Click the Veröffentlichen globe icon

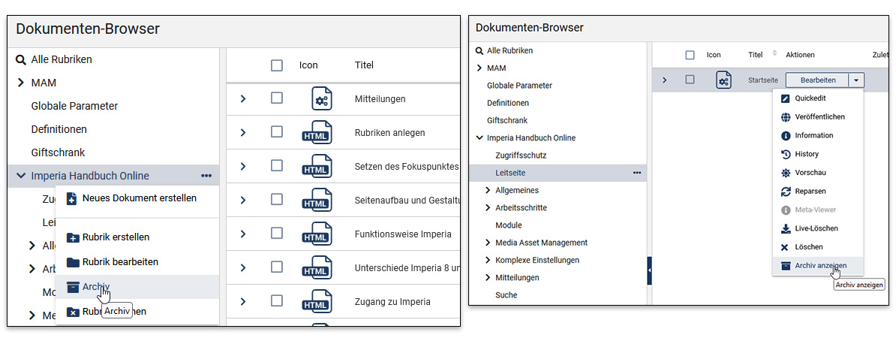(x=786, y=117)
